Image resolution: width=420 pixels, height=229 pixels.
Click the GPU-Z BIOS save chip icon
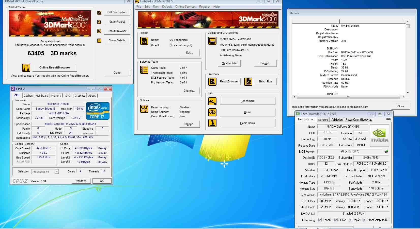tap(386, 151)
